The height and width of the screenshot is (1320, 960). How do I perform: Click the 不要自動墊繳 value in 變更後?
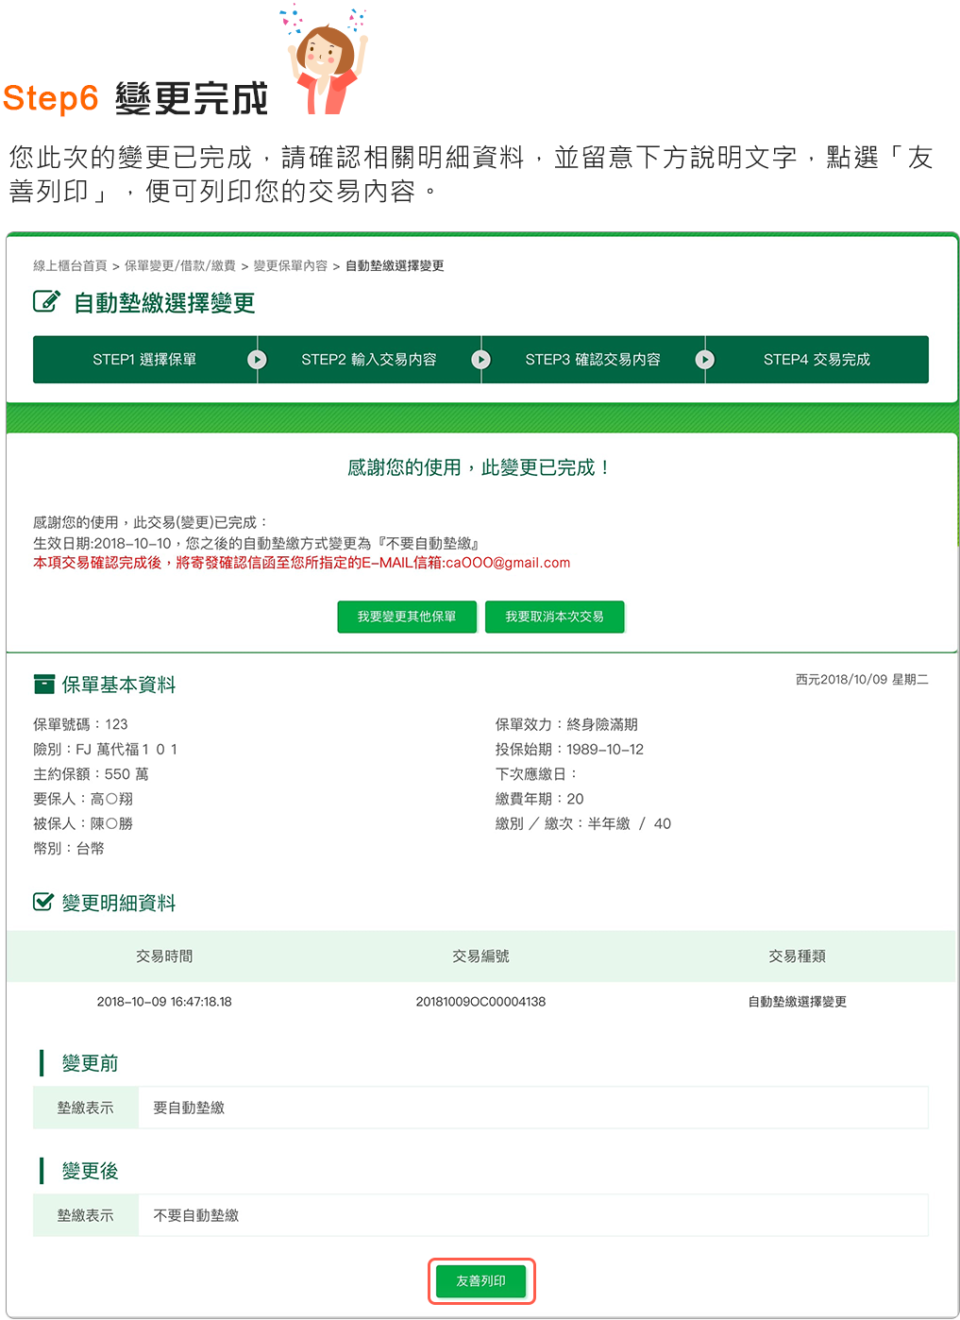[x=195, y=1215]
